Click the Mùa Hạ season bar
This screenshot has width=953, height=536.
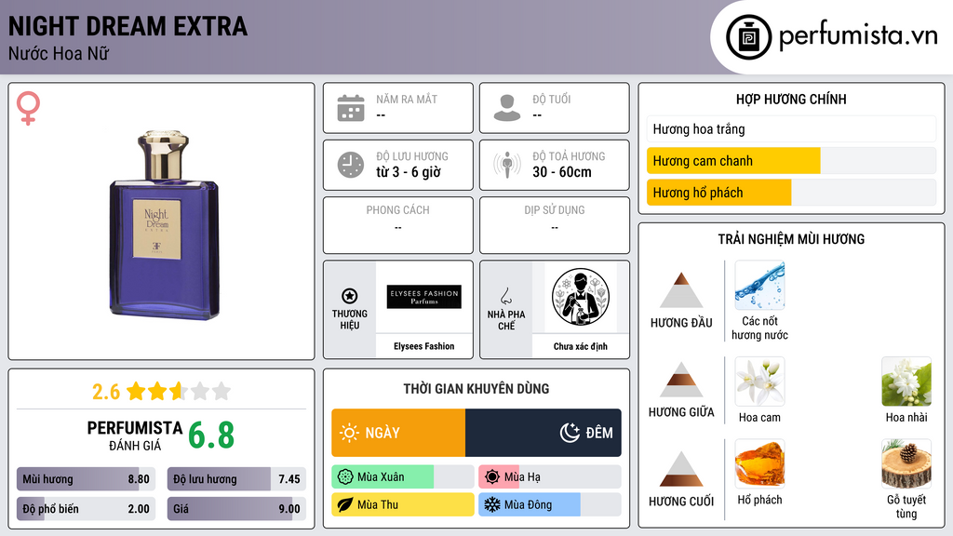click(550, 477)
